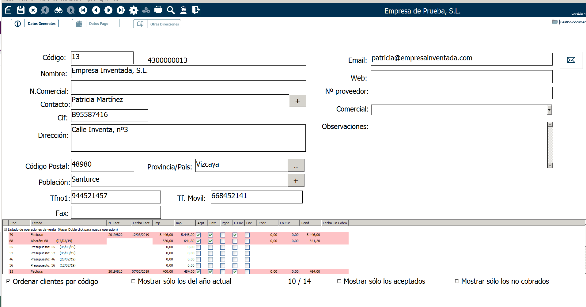Go to the last record
The height and width of the screenshot is (307, 586).
[121, 10]
